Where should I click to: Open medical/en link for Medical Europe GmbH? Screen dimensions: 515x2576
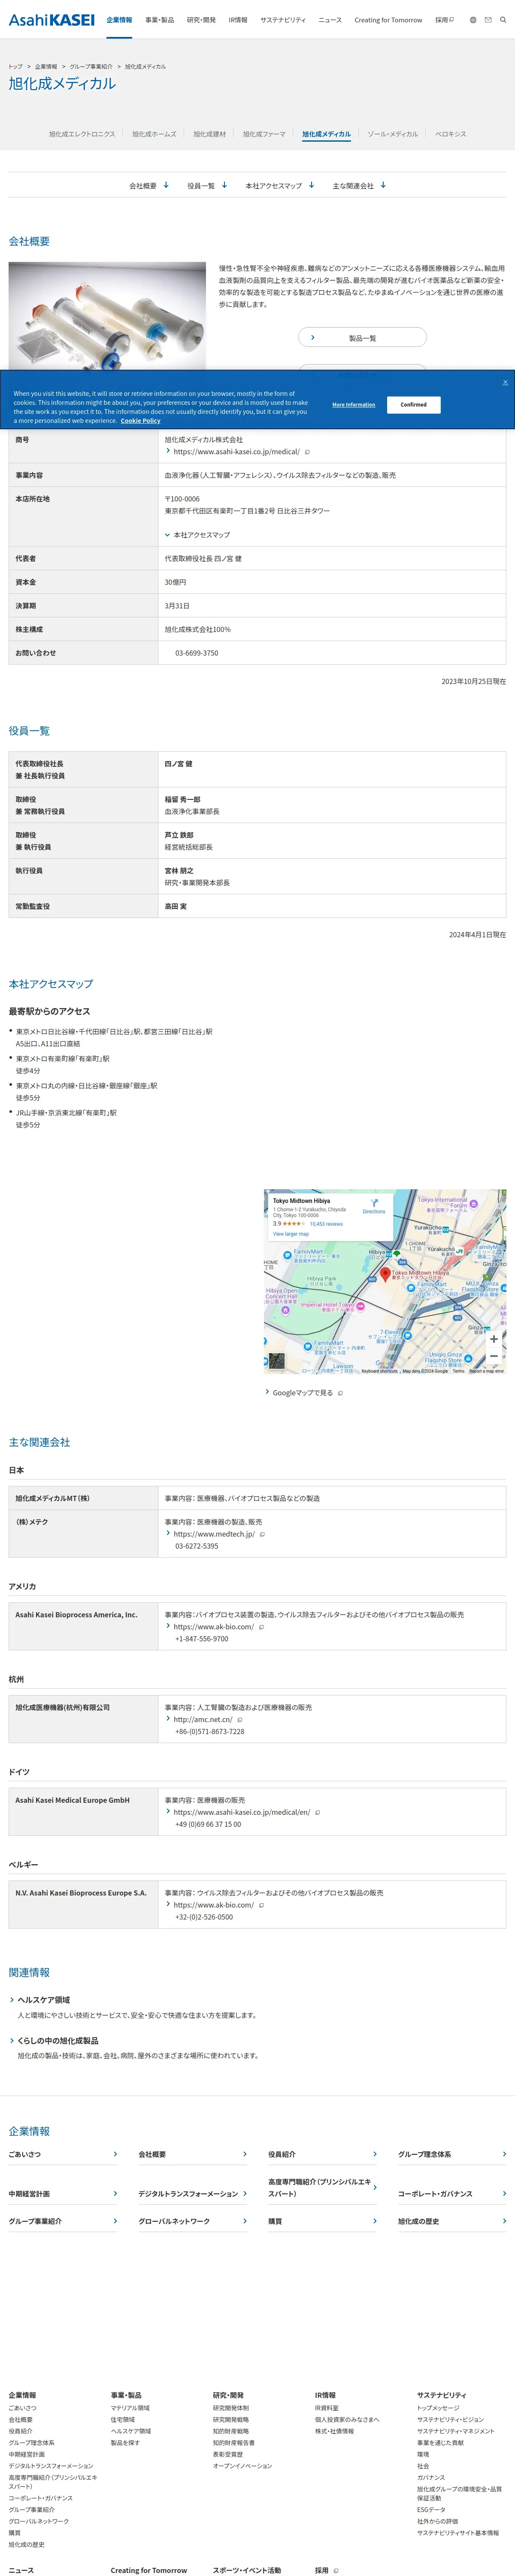click(x=241, y=1812)
